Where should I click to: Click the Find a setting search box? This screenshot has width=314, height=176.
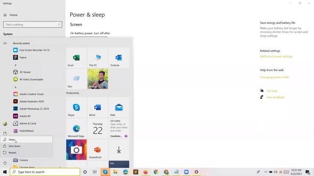33,24
